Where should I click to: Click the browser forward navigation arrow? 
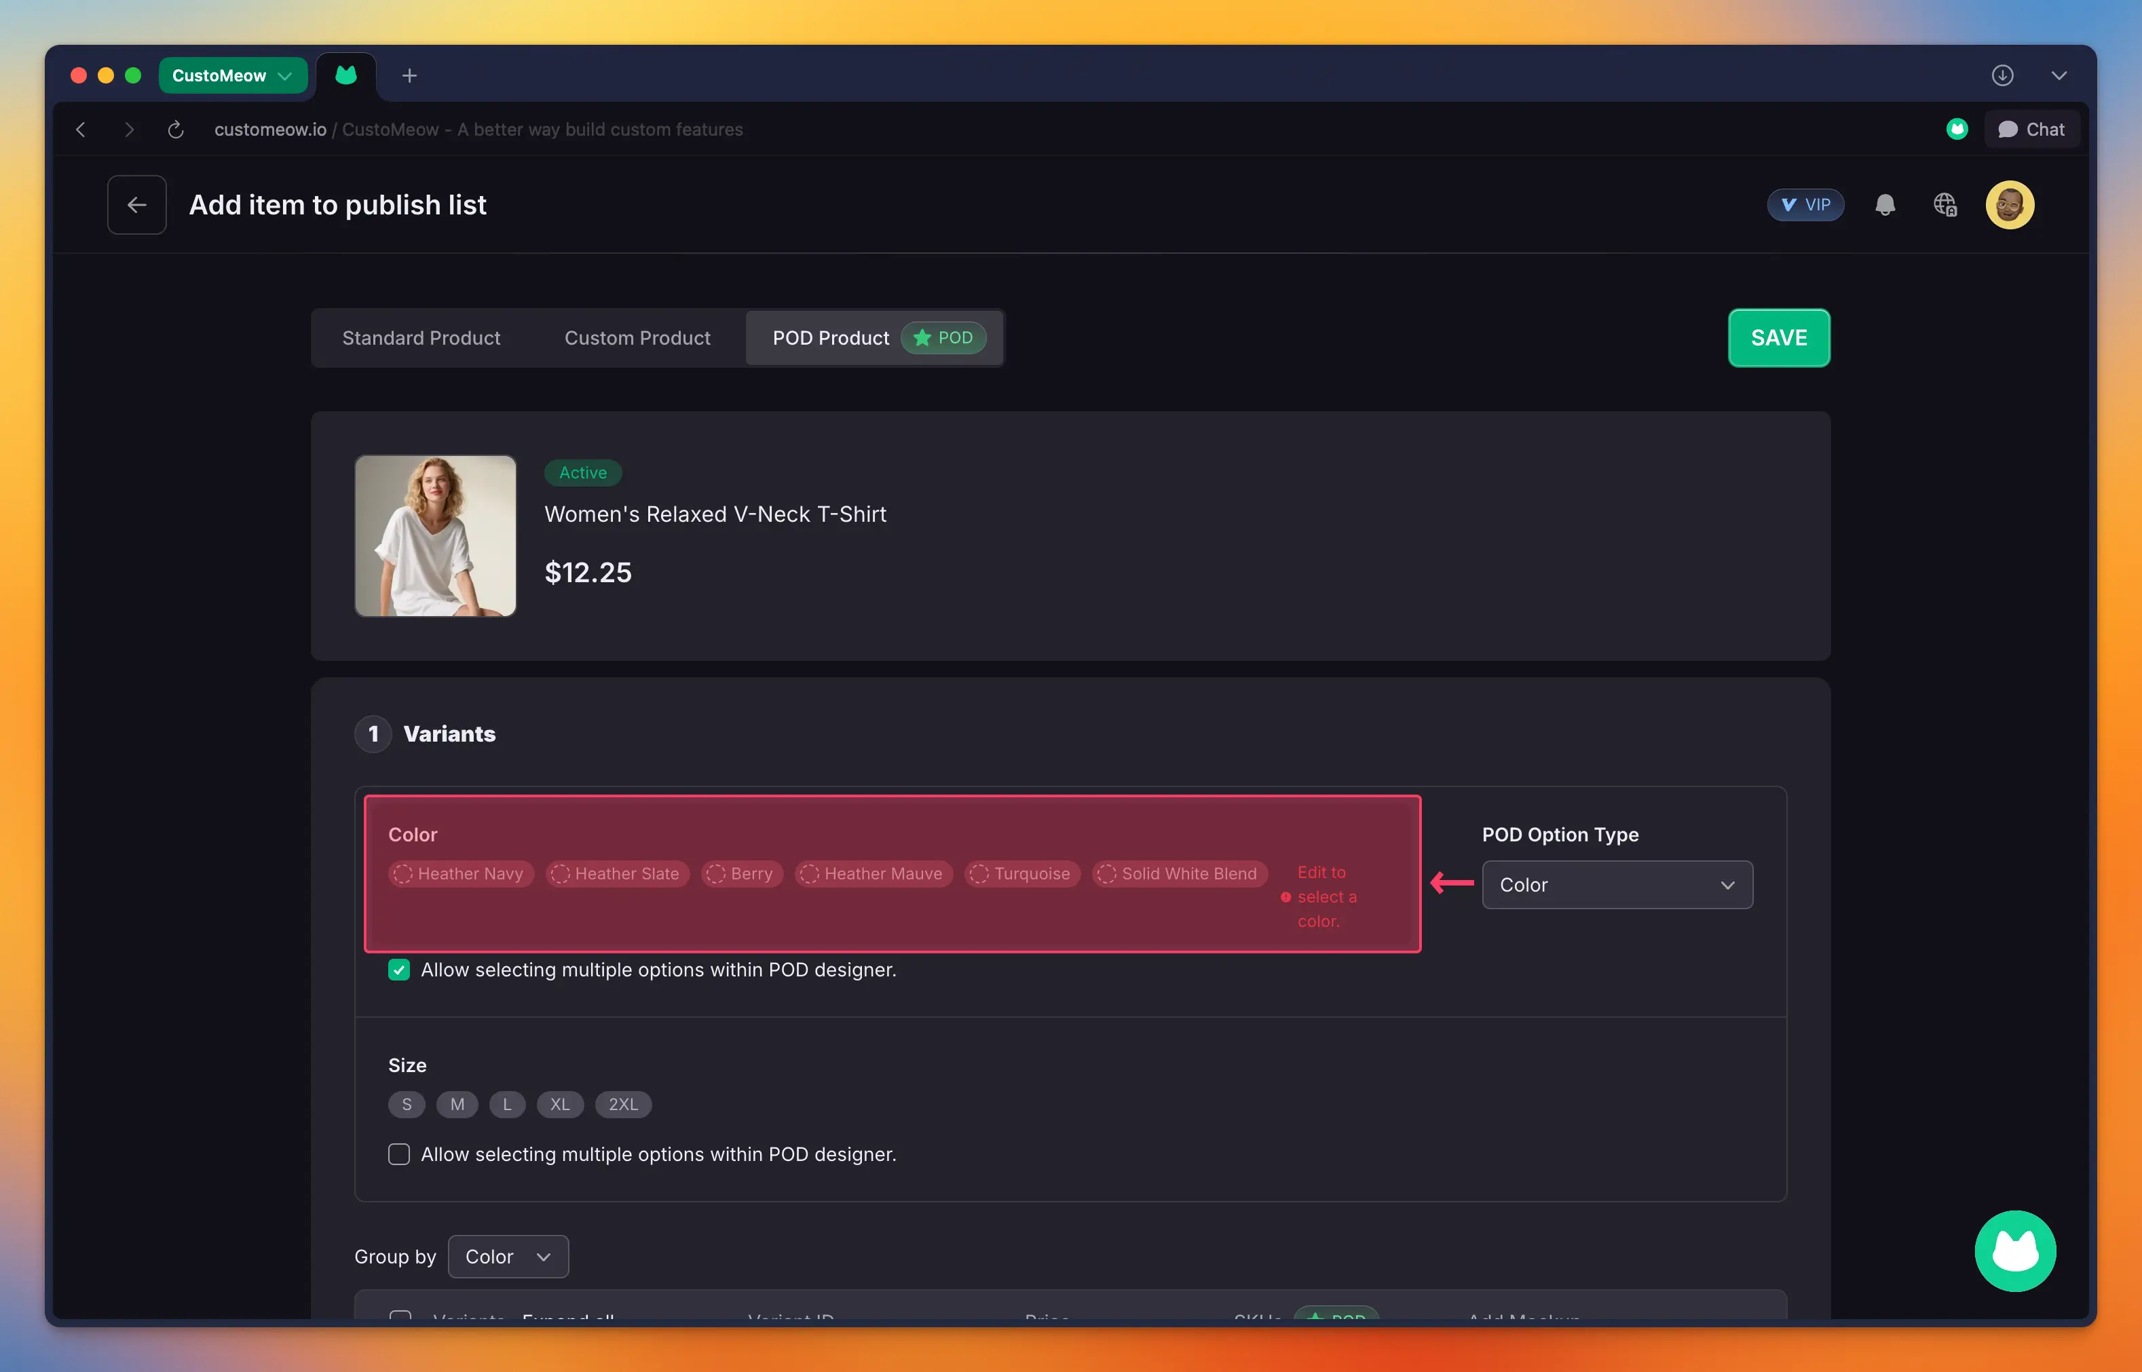point(129,129)
